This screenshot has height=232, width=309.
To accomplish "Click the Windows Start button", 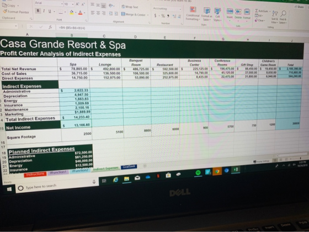I will [x=9, y=189].
